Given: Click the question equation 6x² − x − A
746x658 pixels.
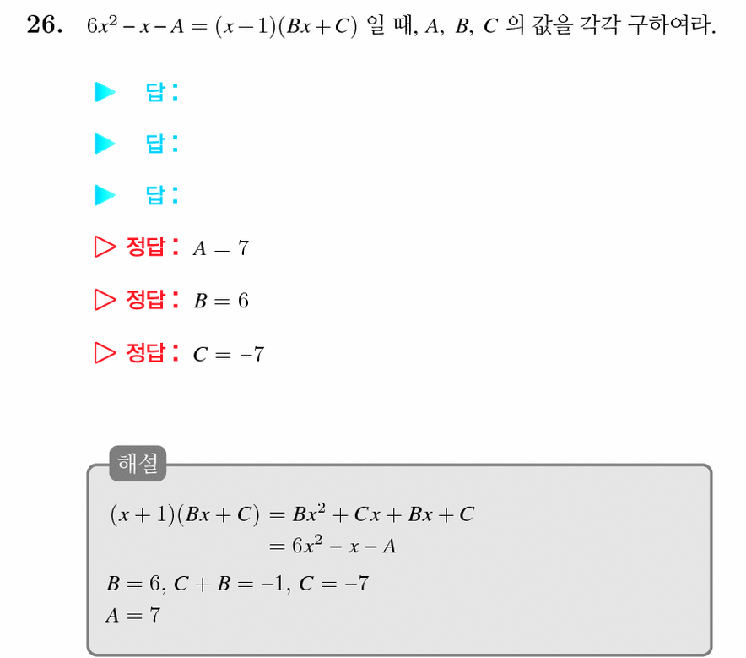Looking at the screenshot, I should pos(135,25).
